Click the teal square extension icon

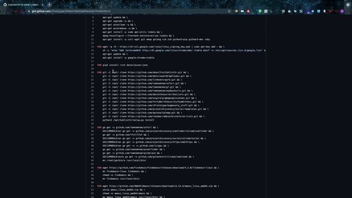(318, 11)
